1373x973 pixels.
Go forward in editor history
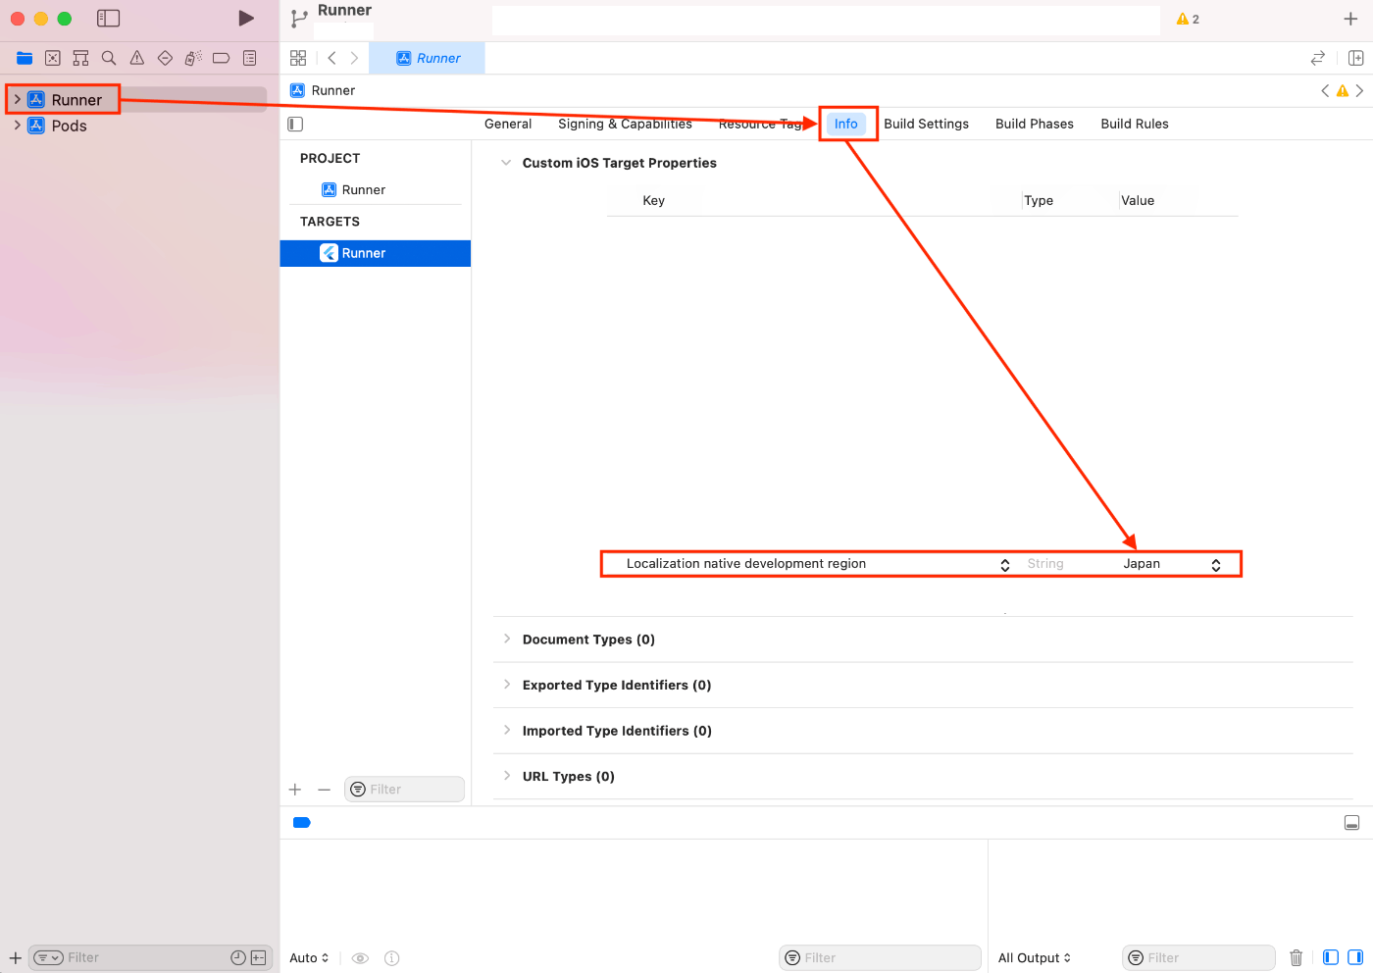point(354,58)
